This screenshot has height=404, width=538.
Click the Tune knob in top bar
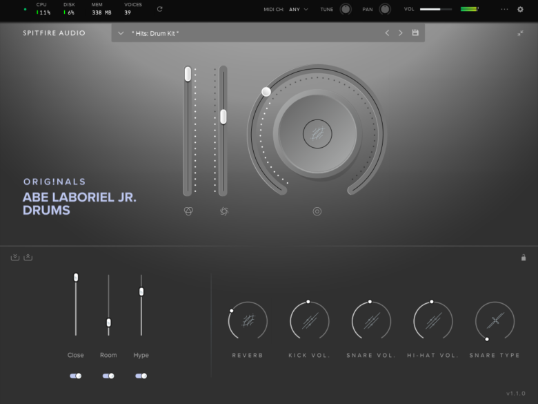click(346, 9)
